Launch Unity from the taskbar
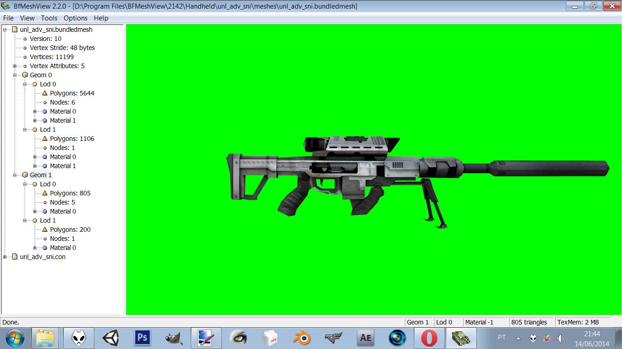This screenshot has height=349, width=622. (x=110, y=338)
